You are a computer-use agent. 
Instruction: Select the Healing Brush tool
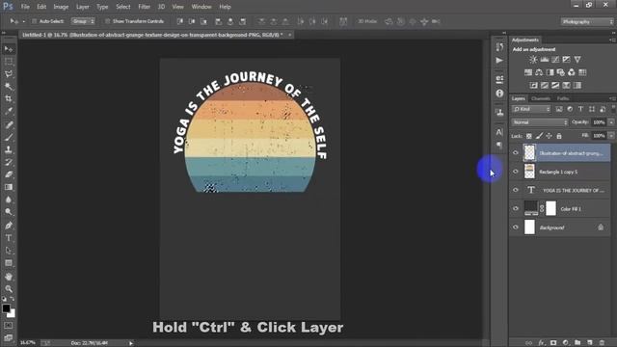coord(9,125)
